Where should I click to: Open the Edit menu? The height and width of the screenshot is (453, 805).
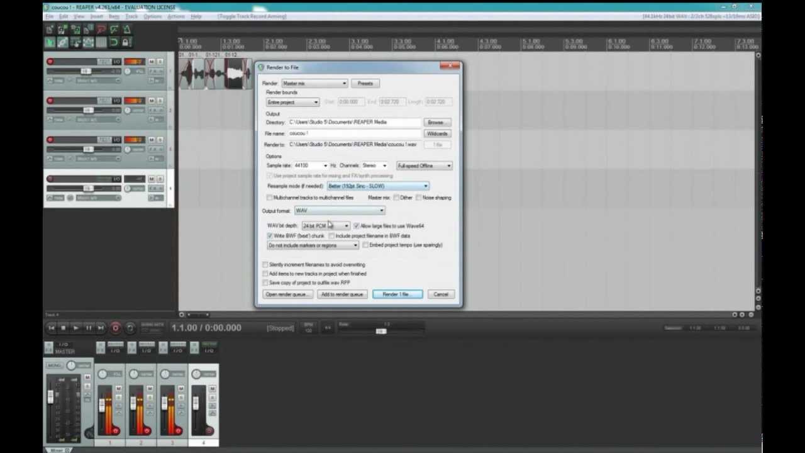point(63,16)
